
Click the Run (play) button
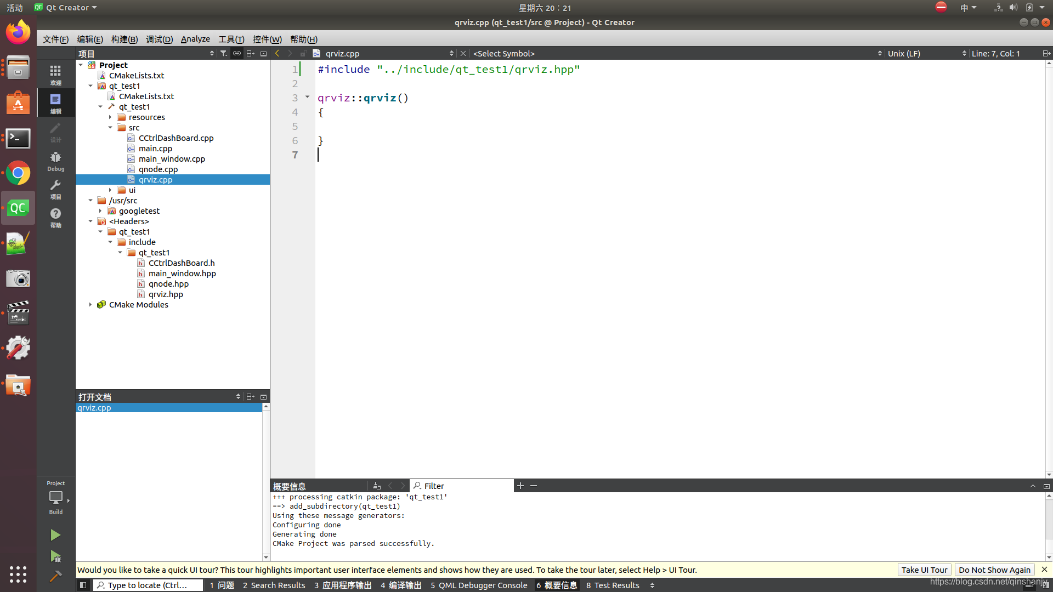[x=56, y=534]
